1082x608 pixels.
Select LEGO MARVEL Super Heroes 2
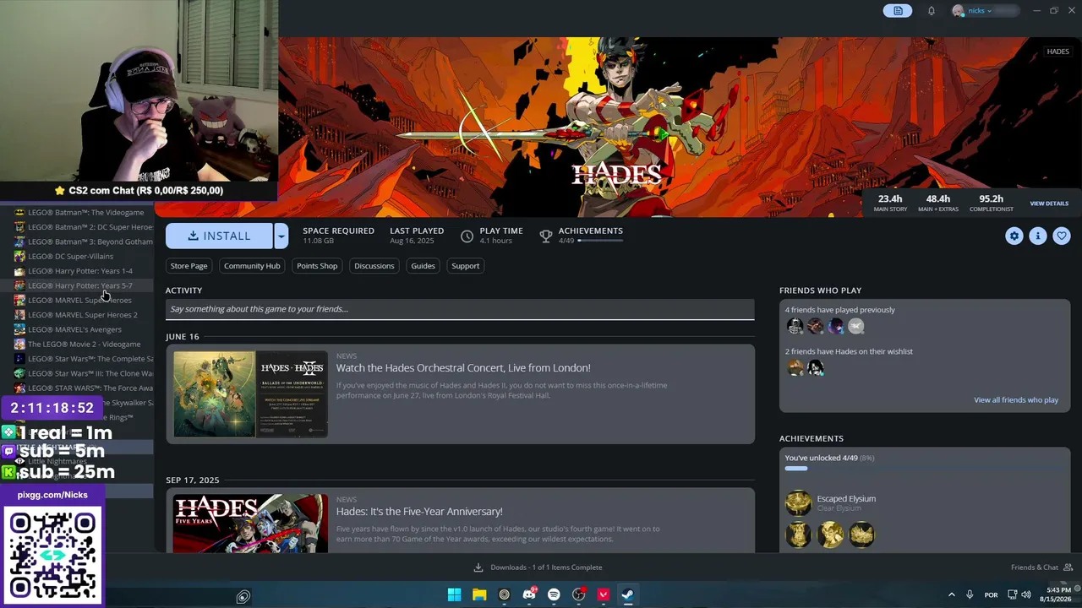tap(84, 315)
